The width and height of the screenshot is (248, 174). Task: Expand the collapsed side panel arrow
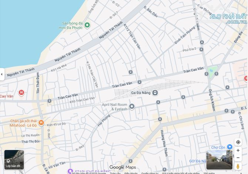tap(2, 74)
